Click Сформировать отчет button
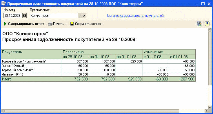Viewport: 213px width, 114px height. [24, 24]
